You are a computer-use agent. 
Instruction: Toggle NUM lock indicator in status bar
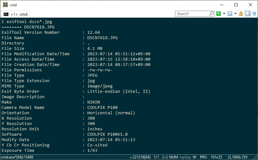(x=173, y=157)
